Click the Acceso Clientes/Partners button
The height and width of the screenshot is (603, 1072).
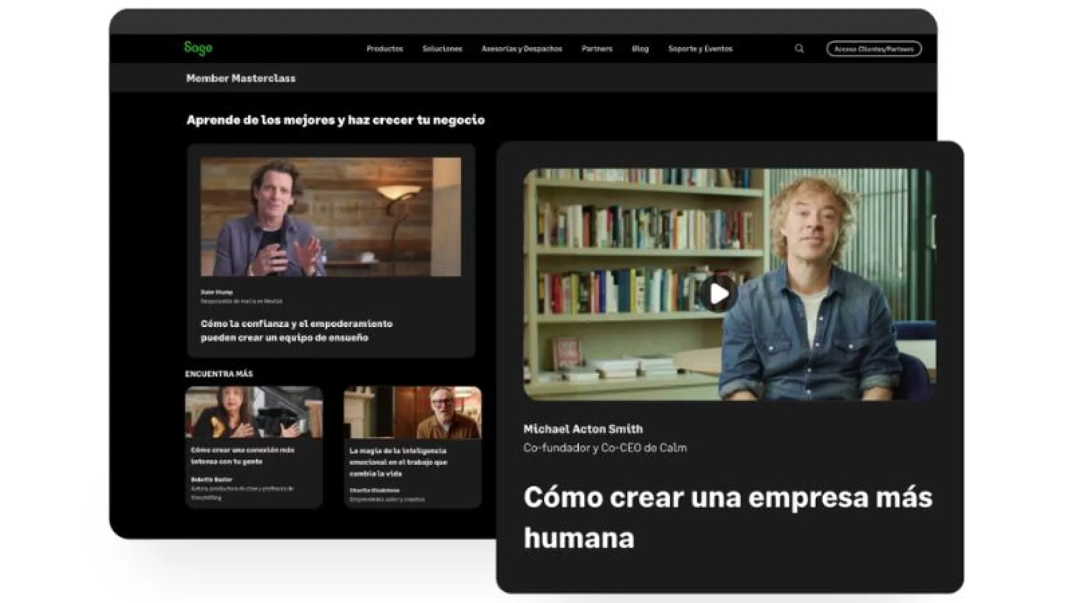click(x=874, y=49)
